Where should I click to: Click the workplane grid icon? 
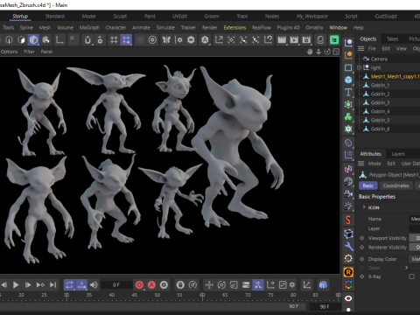[x=114, y=39]
